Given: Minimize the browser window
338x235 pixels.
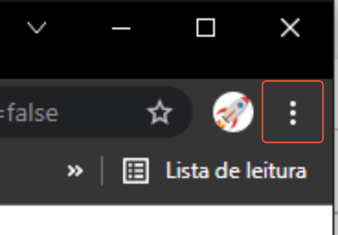Looking at the screenshot, I should click(121, 28).
